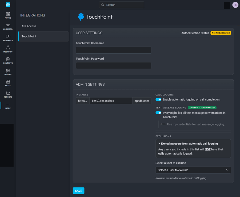Image resolution: width=240 pixels, height=197 pixels.
Task: Click the Logged as Jerod Walker badge
Action: 202,108
